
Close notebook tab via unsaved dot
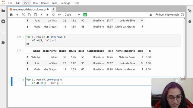(48, 9)
